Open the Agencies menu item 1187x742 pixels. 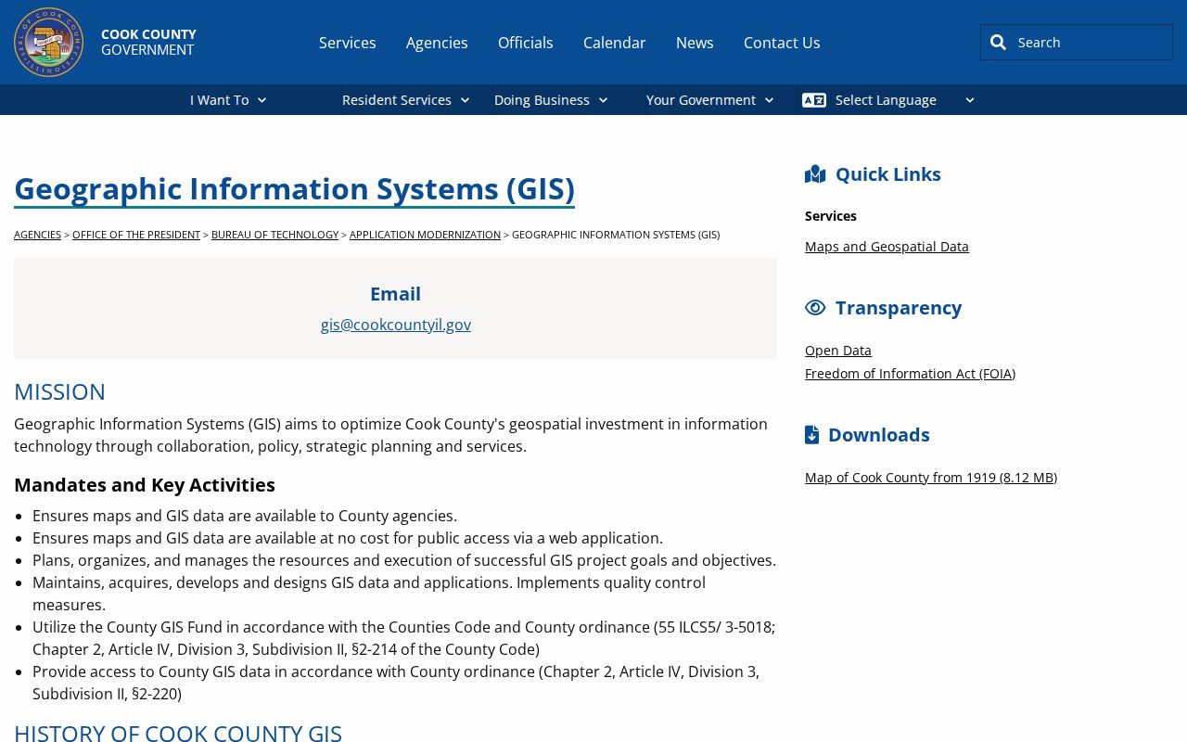point(437,43)
